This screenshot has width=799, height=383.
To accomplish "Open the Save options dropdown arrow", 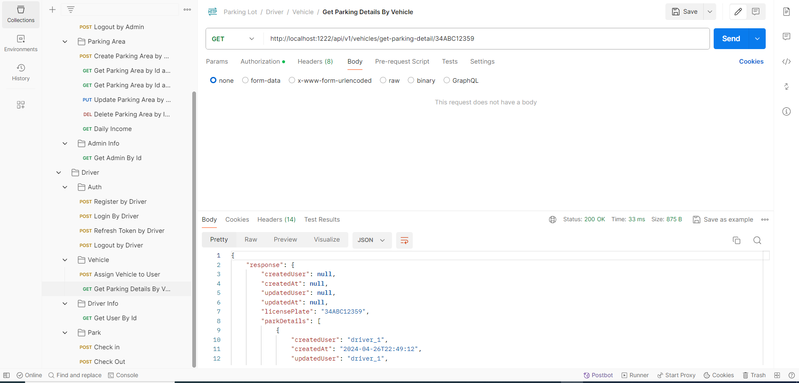I will (710, 12).
